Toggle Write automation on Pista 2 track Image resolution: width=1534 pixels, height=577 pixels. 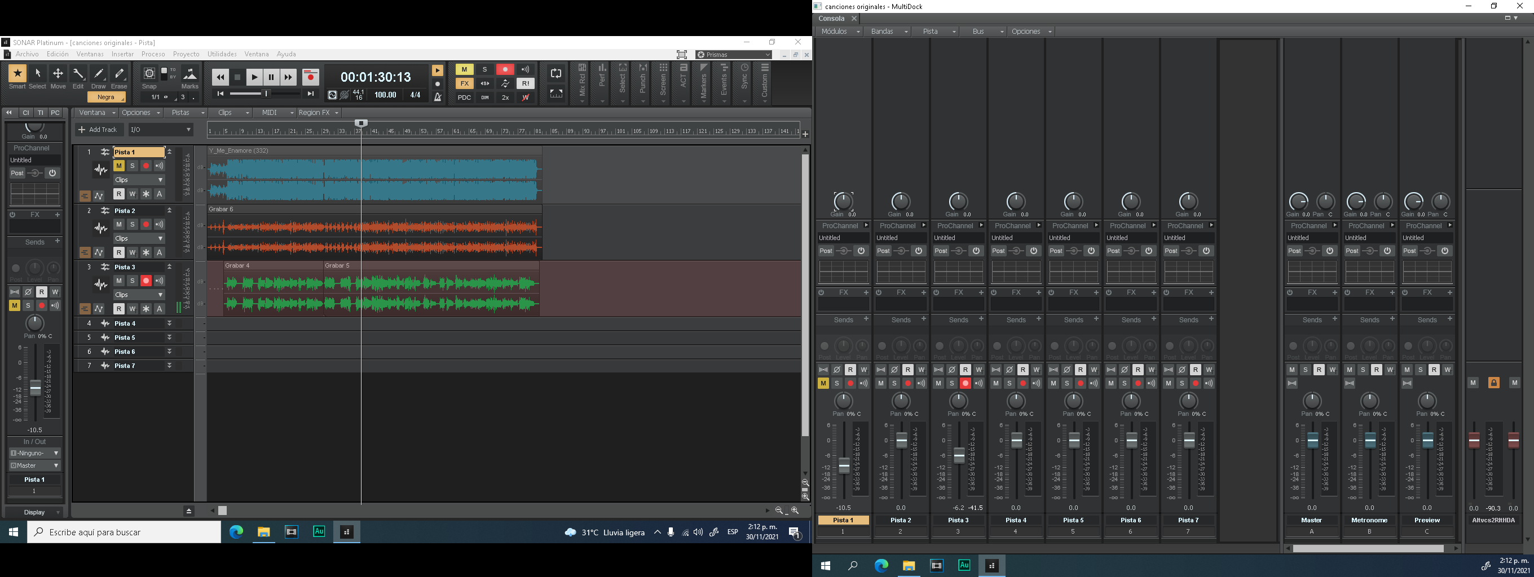(132, 253)
